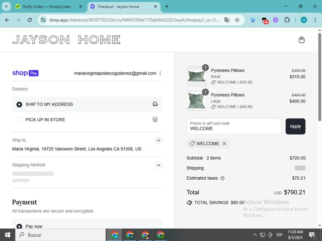Open the second Chrome taskbar icon
322x241 pixels.
pyautogui.click(x=130, y=235)
